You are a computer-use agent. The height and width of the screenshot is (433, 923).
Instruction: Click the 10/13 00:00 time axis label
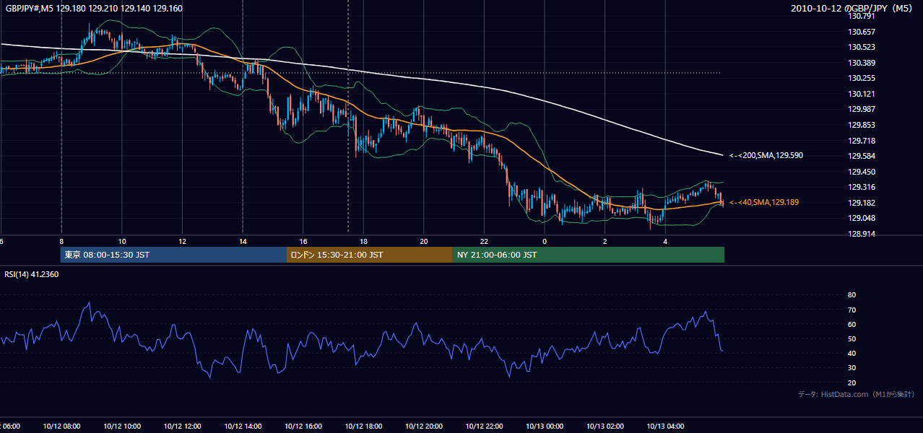pos(545,426)
